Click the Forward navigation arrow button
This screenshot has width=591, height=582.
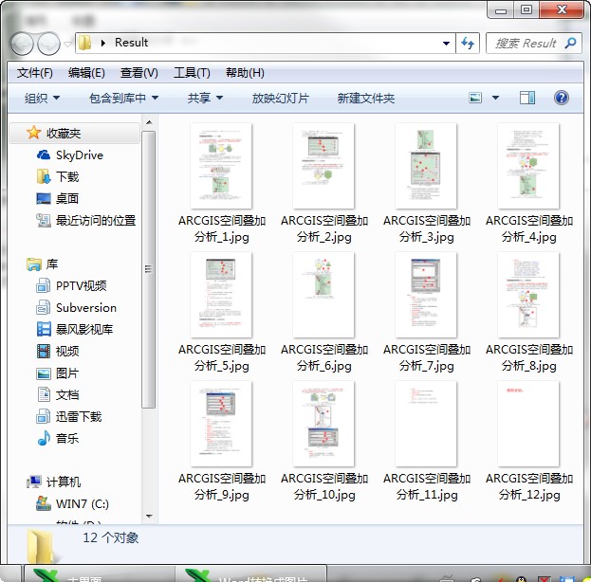[48, 44]
